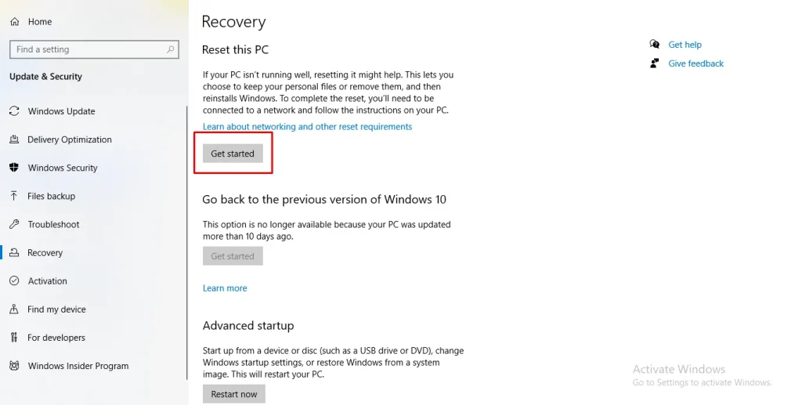This screenshot has height=405, width=802.
Task: Start Reset this PC with Get started
Action: click(233, 154)
